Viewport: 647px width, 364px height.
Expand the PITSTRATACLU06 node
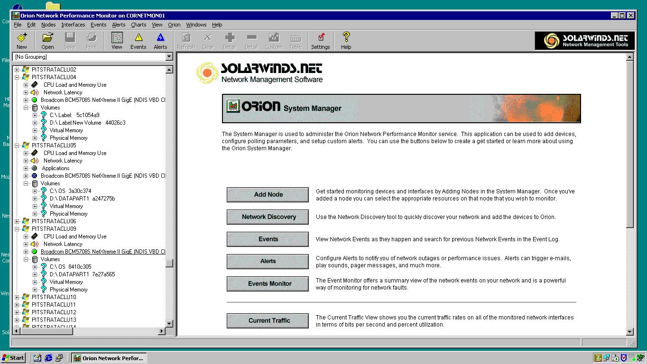[17, 221]
